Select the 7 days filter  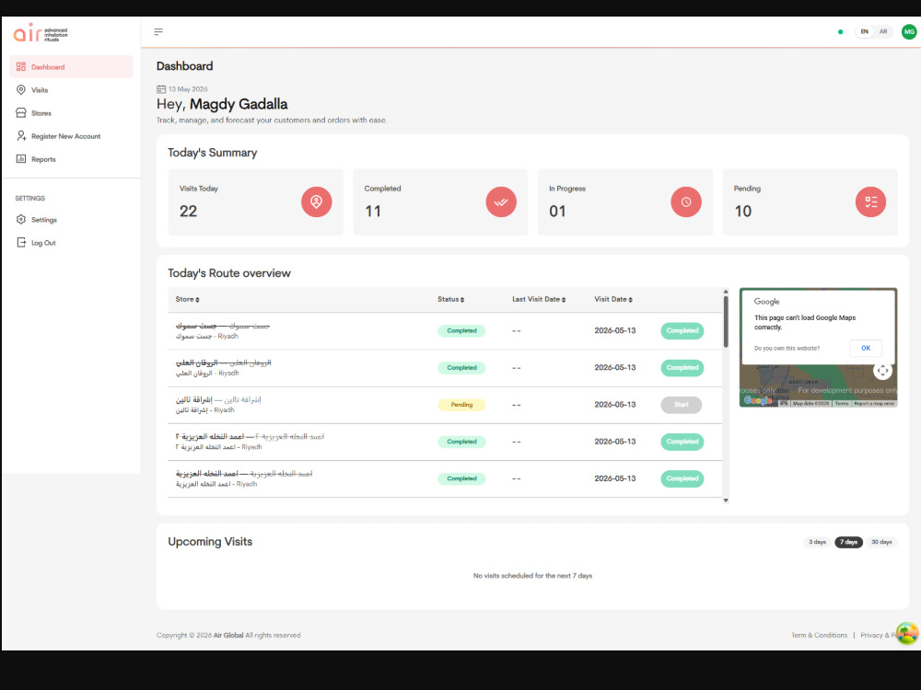tap(848, 542)
